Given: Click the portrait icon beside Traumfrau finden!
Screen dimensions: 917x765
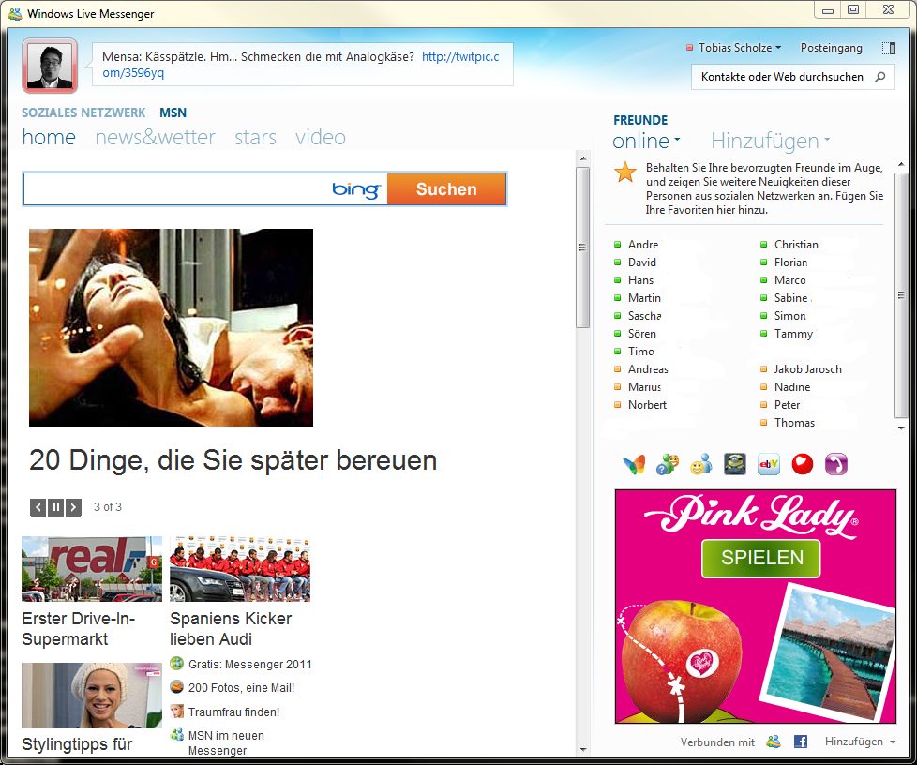Looking at the screenshot, I should point(176,712).
